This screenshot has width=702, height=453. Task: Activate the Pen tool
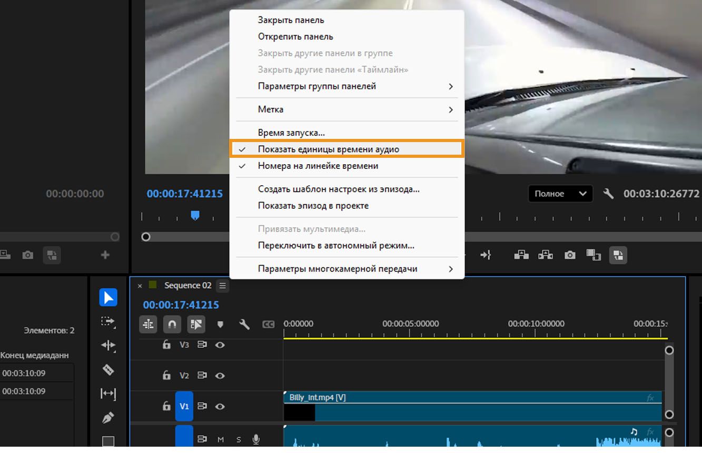tap(108, 418)
